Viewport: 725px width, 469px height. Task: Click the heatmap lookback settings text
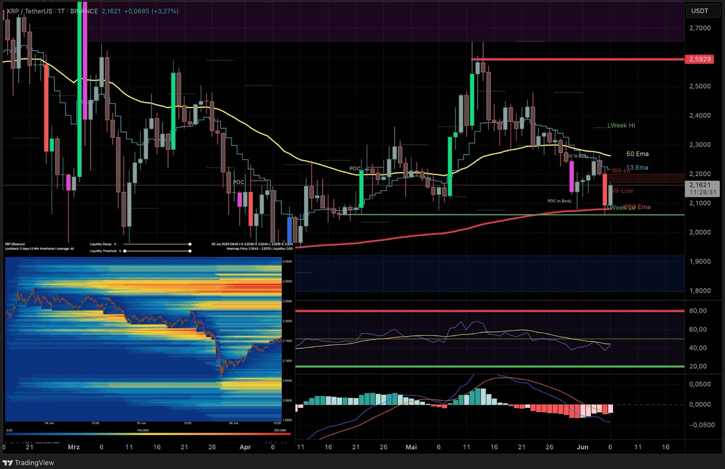click(x=39, y=249)
